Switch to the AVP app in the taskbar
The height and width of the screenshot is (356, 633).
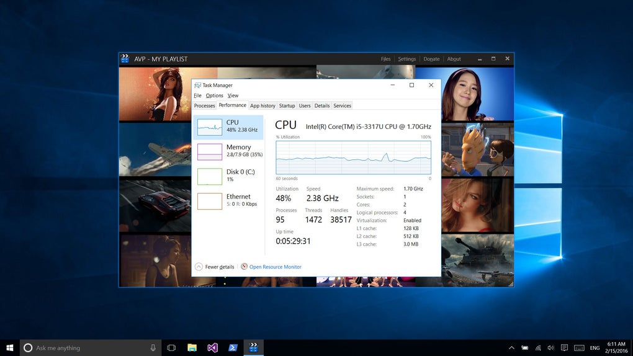pyautogui.click(x=254, y=347)
